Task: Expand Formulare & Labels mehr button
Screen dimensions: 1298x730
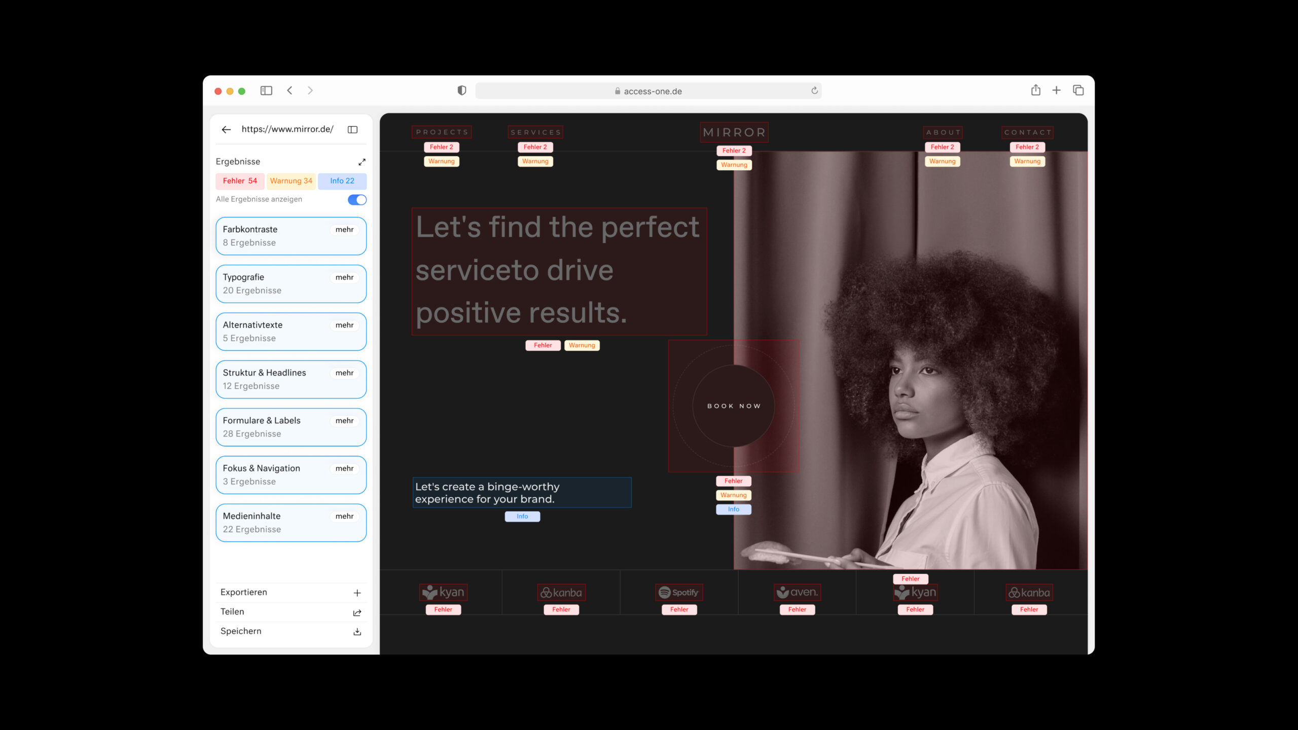Action: 344,421
